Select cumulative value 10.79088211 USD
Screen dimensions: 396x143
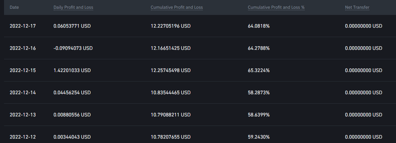coord(171,115)
